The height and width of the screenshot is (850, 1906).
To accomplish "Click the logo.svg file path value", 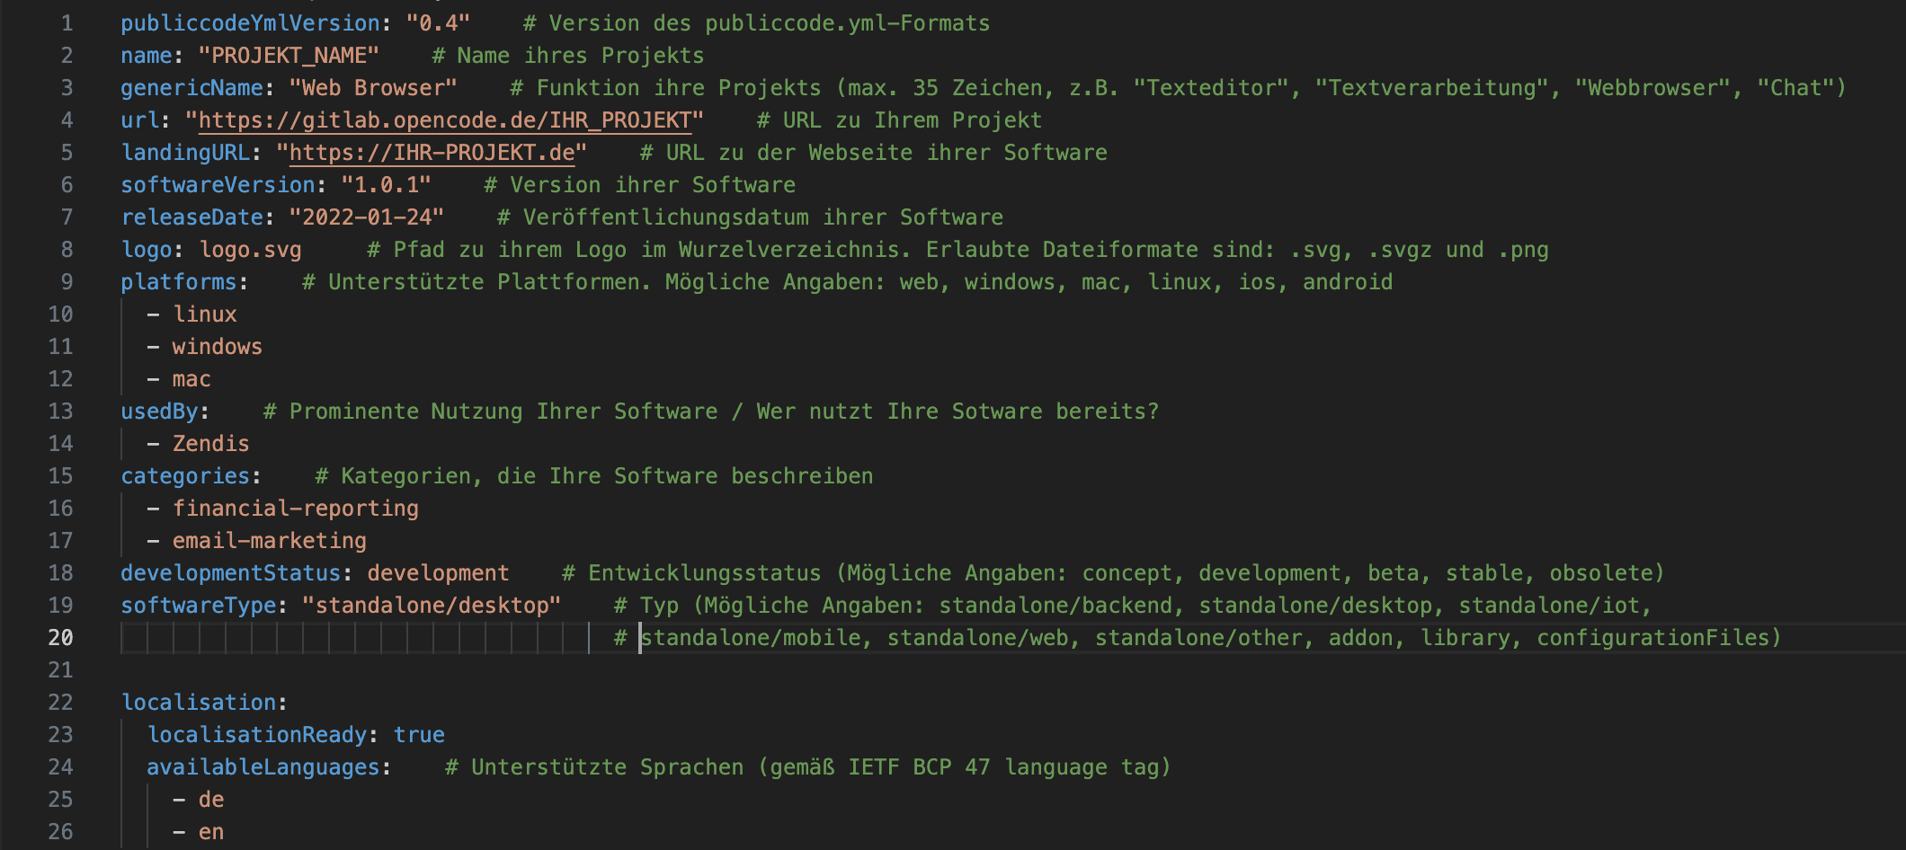I will point(250,250).
